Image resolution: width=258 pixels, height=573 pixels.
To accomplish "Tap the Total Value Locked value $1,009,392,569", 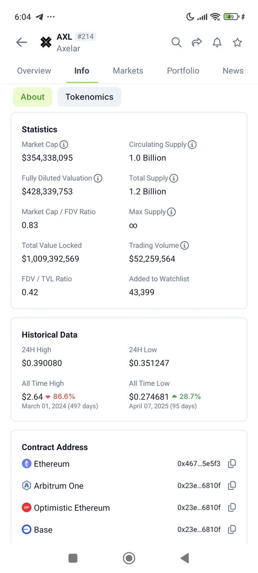I will pos(51,259).
